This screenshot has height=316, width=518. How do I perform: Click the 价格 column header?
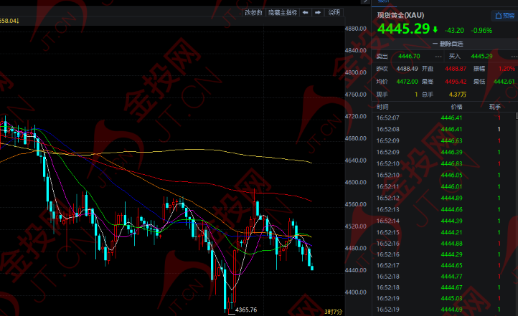pyautogui.click(x=456, y=107)
